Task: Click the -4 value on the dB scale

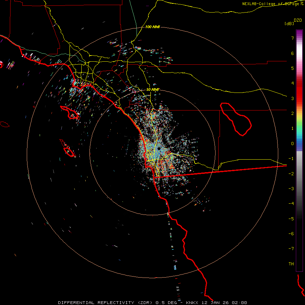Action: coord(291,204)
